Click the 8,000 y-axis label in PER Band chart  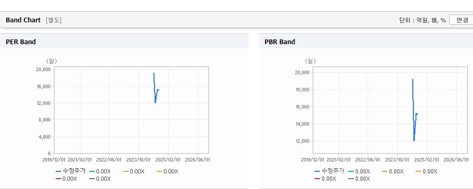coord(45,120)
